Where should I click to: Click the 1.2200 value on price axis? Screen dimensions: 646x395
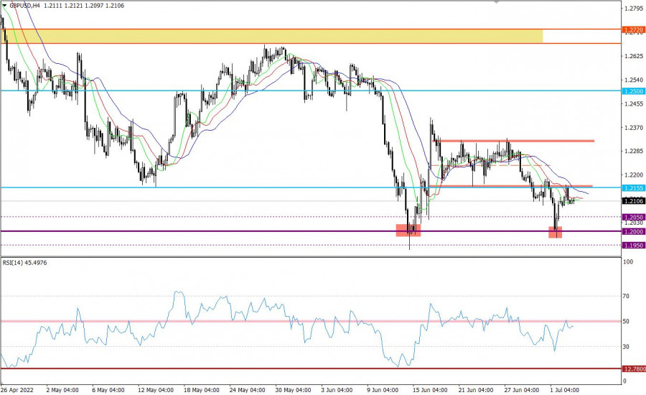[x=635, y=175]
